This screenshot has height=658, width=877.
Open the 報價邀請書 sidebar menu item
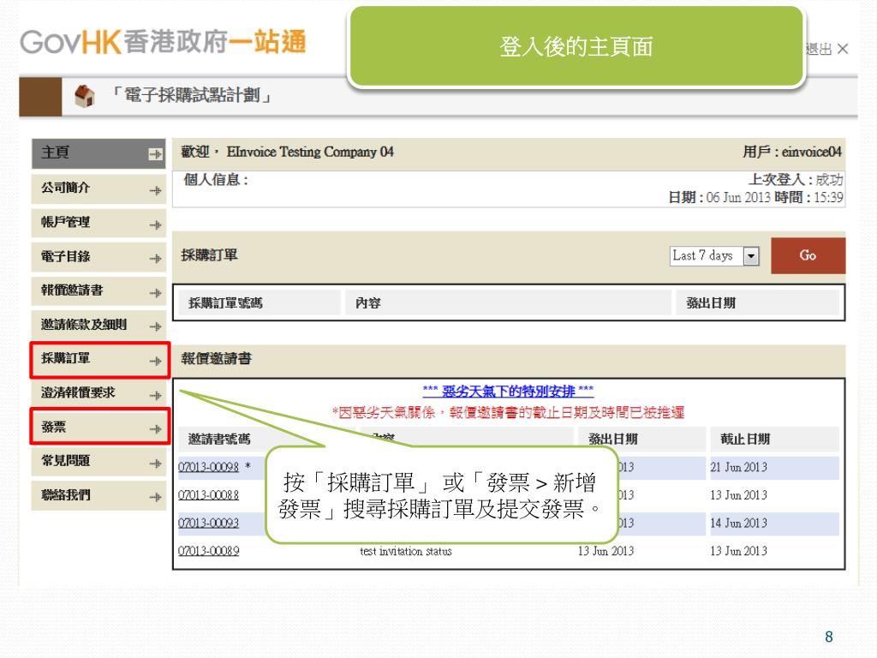click(x=98, y=291)
